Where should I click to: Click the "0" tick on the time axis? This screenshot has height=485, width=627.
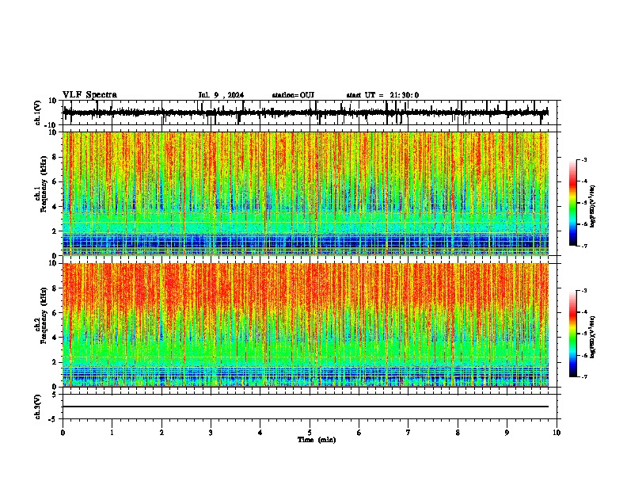[x=63, y=433]
